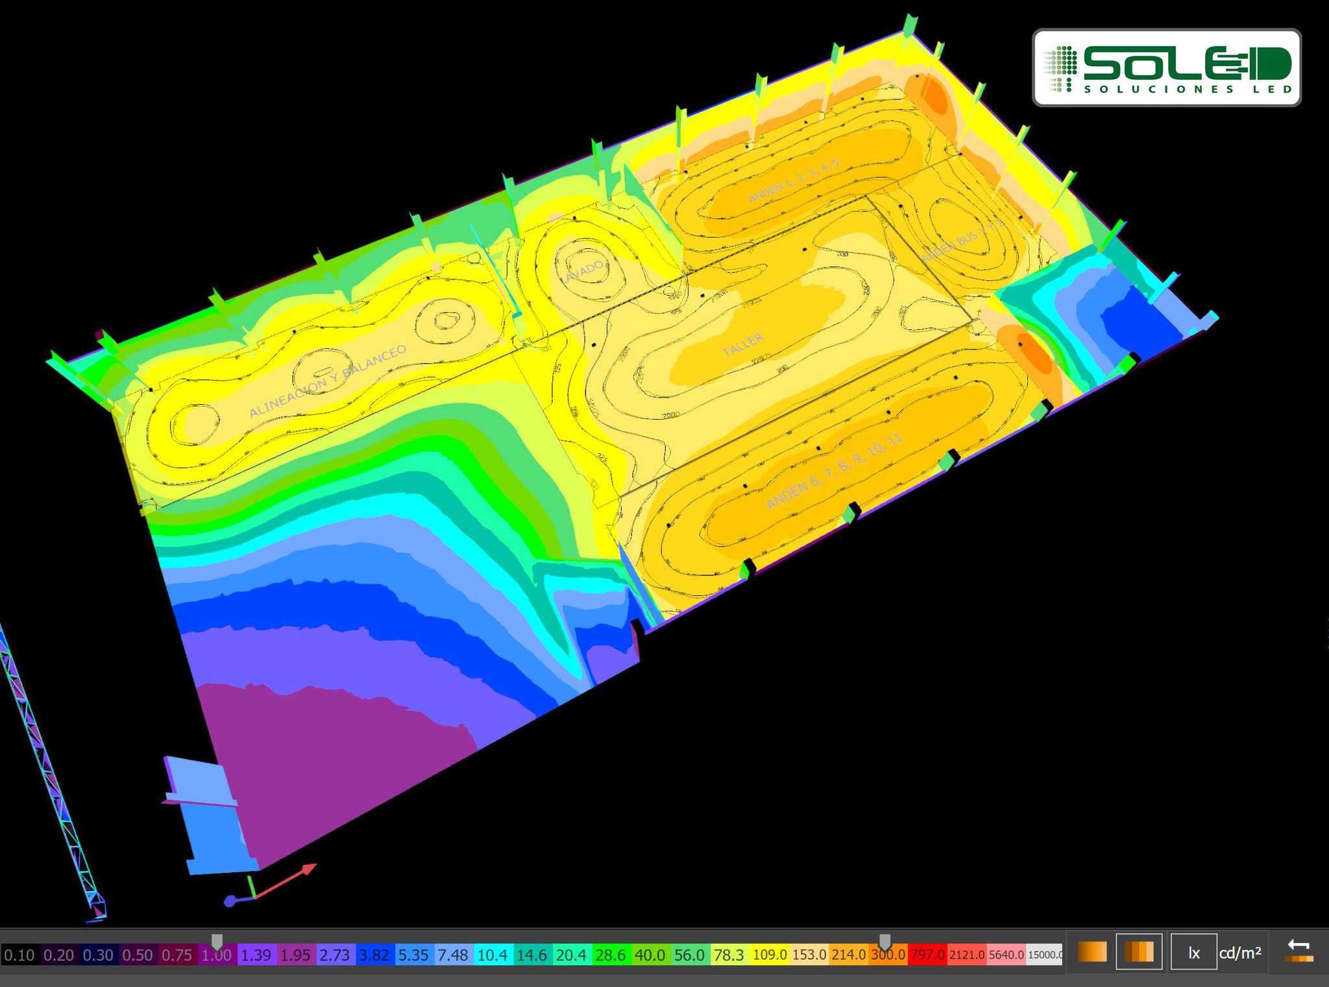Click the 28.6 green color swatch
Image resolution: width=1329 pixels, height=987 pixels.
611,955
